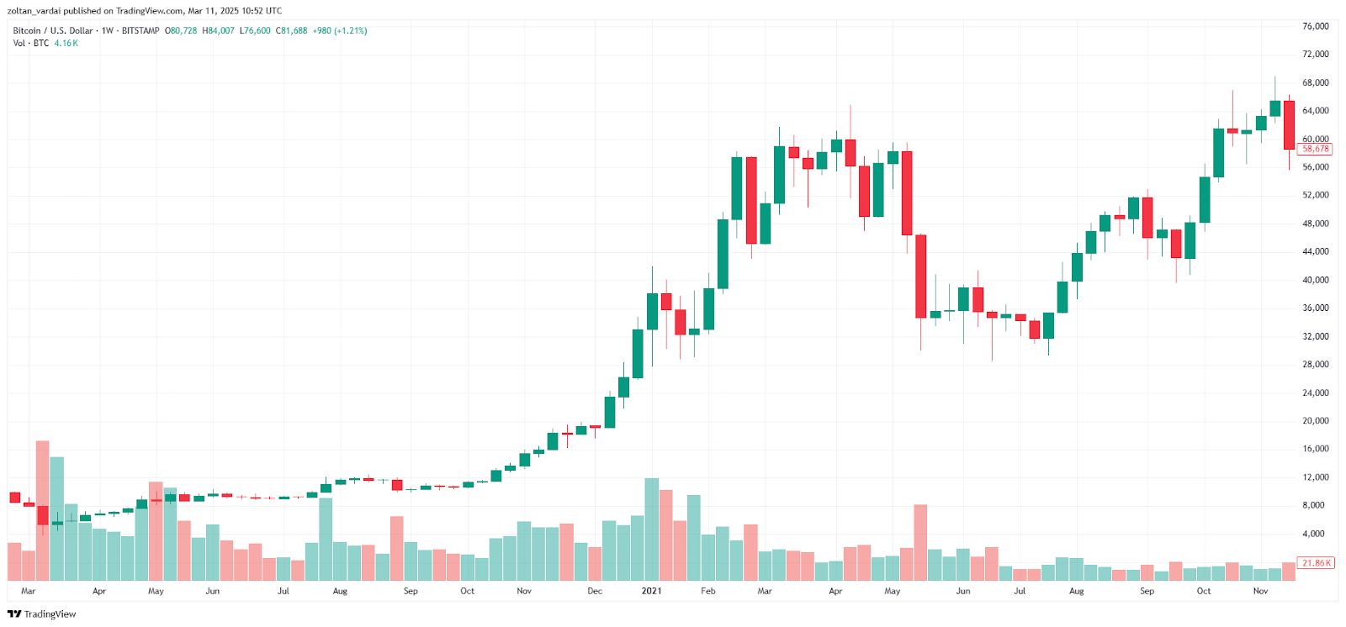This screenshot has height=627, width=1346.
Task: Click the Feb label on time axis
Action: click(708, 592)
